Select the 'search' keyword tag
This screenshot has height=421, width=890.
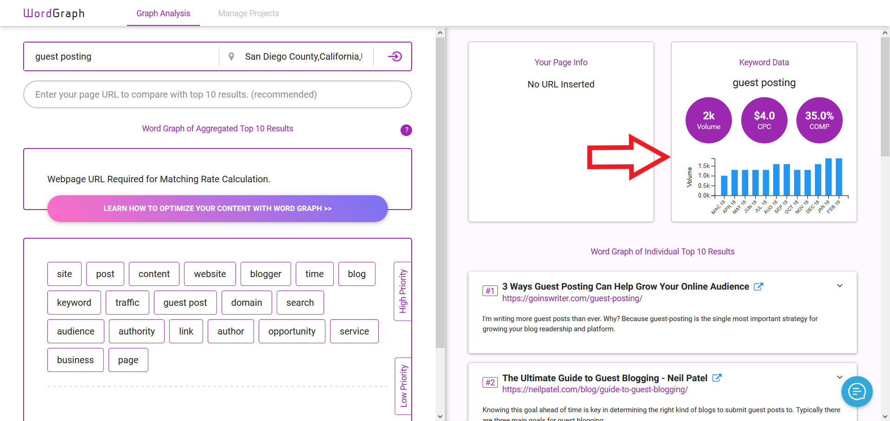pyautogui.click(x=300, y=303)
